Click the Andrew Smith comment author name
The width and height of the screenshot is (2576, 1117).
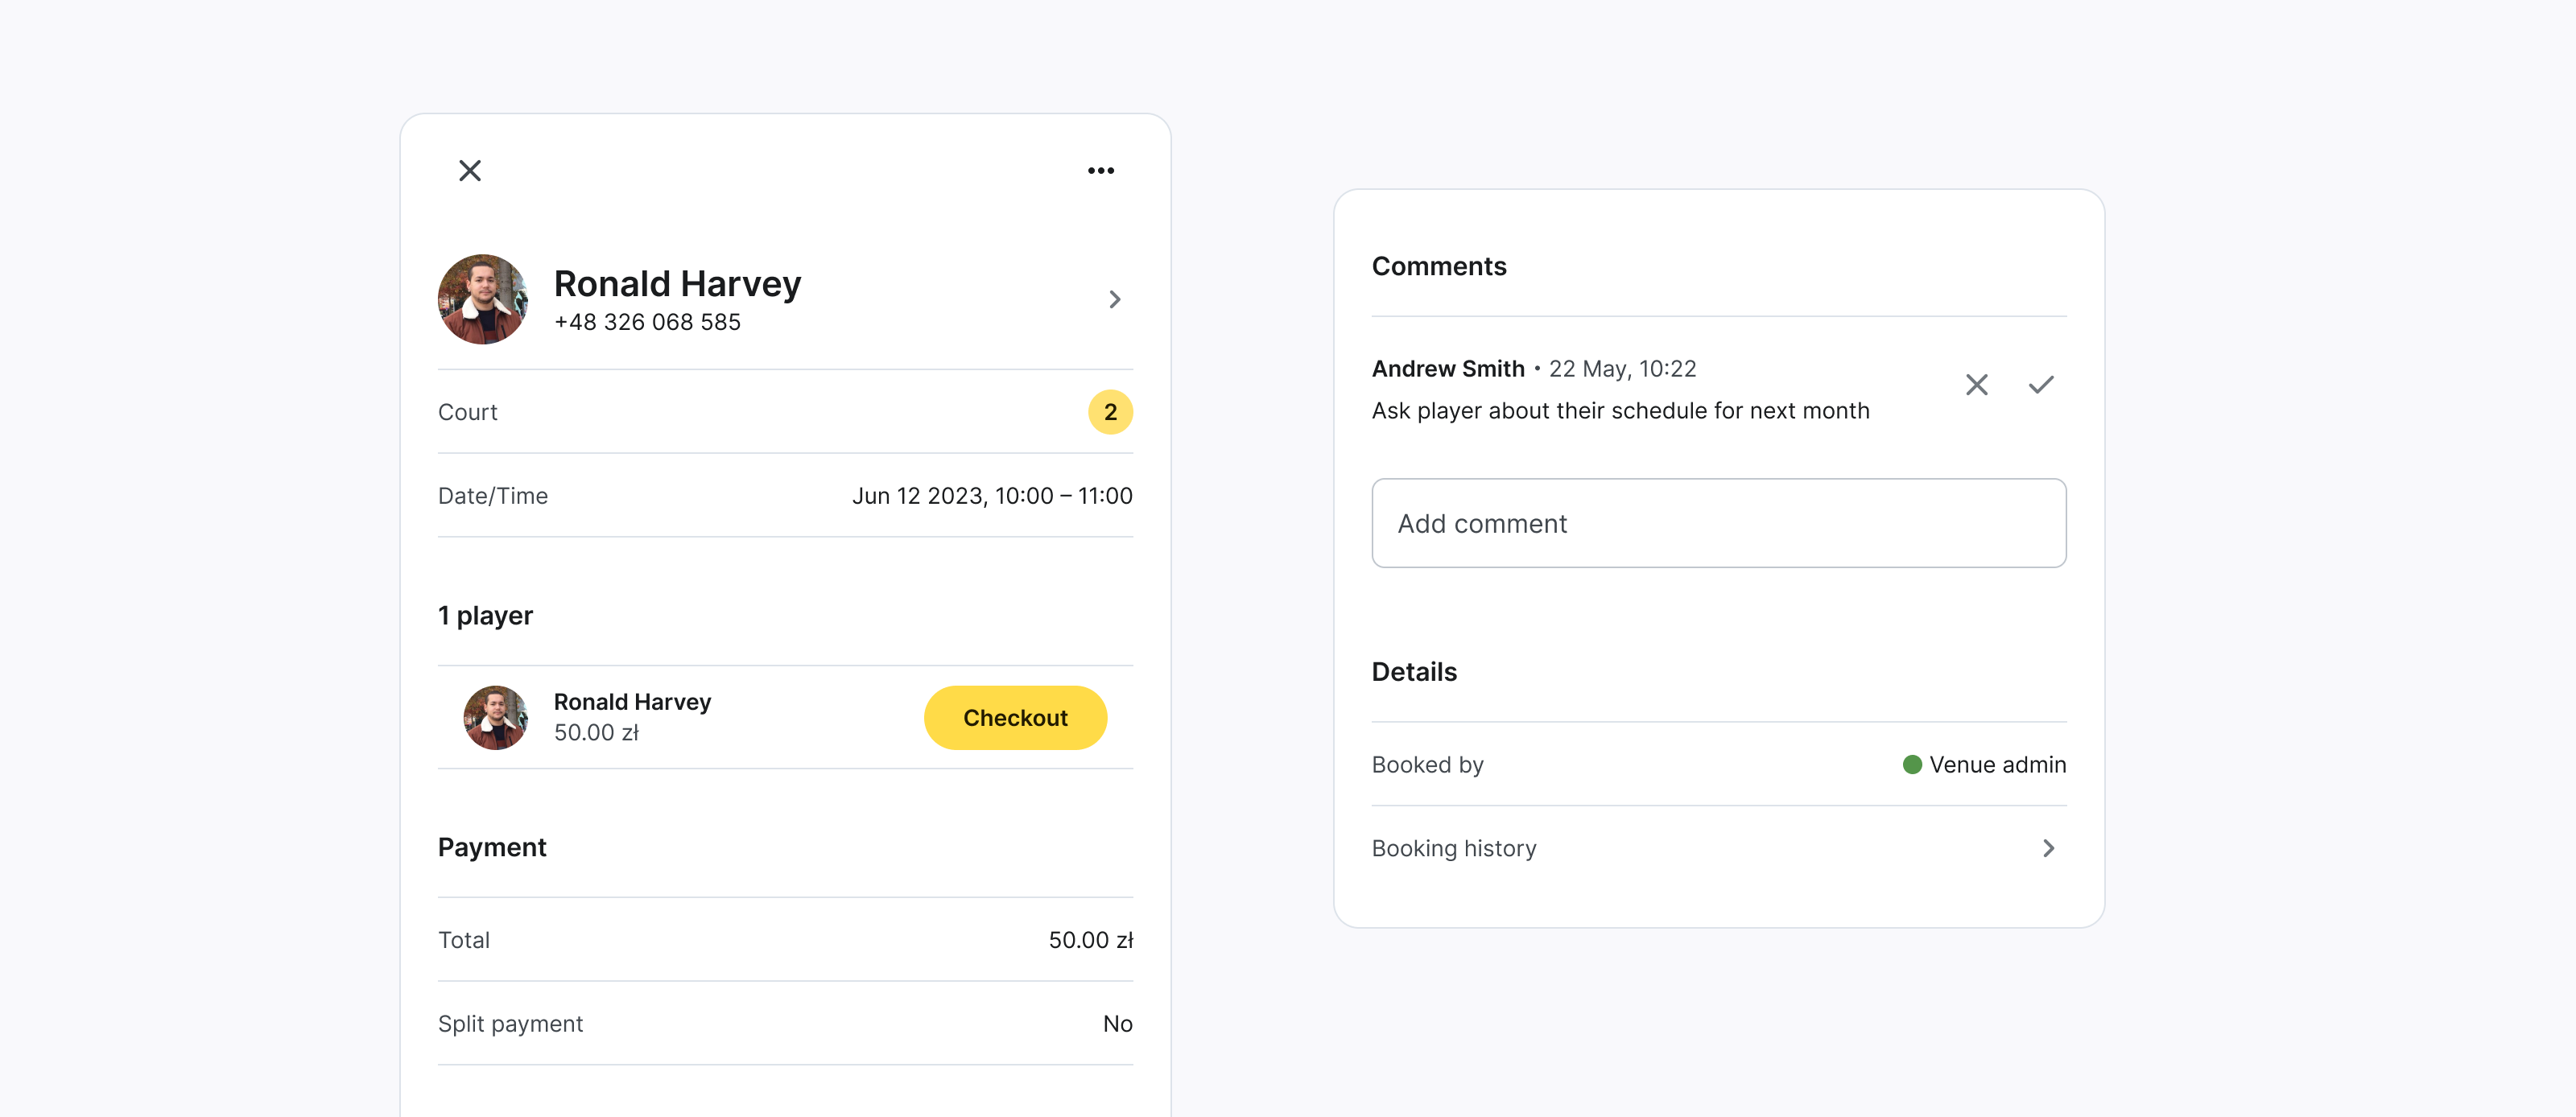point(1447,368)
